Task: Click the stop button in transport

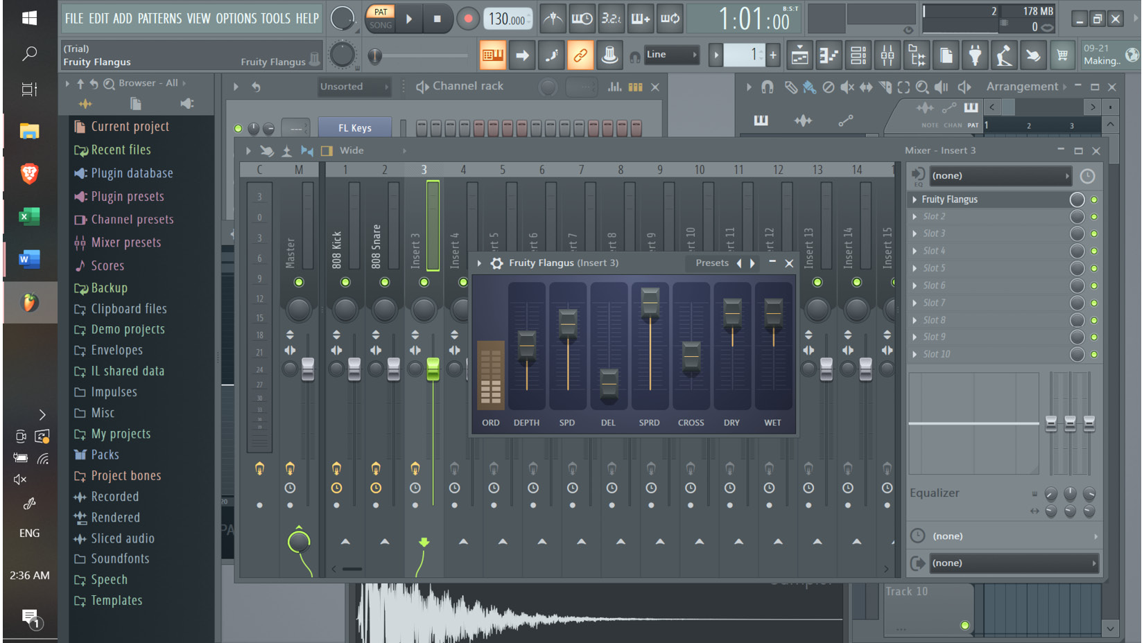Action: (x=437, y=19)
